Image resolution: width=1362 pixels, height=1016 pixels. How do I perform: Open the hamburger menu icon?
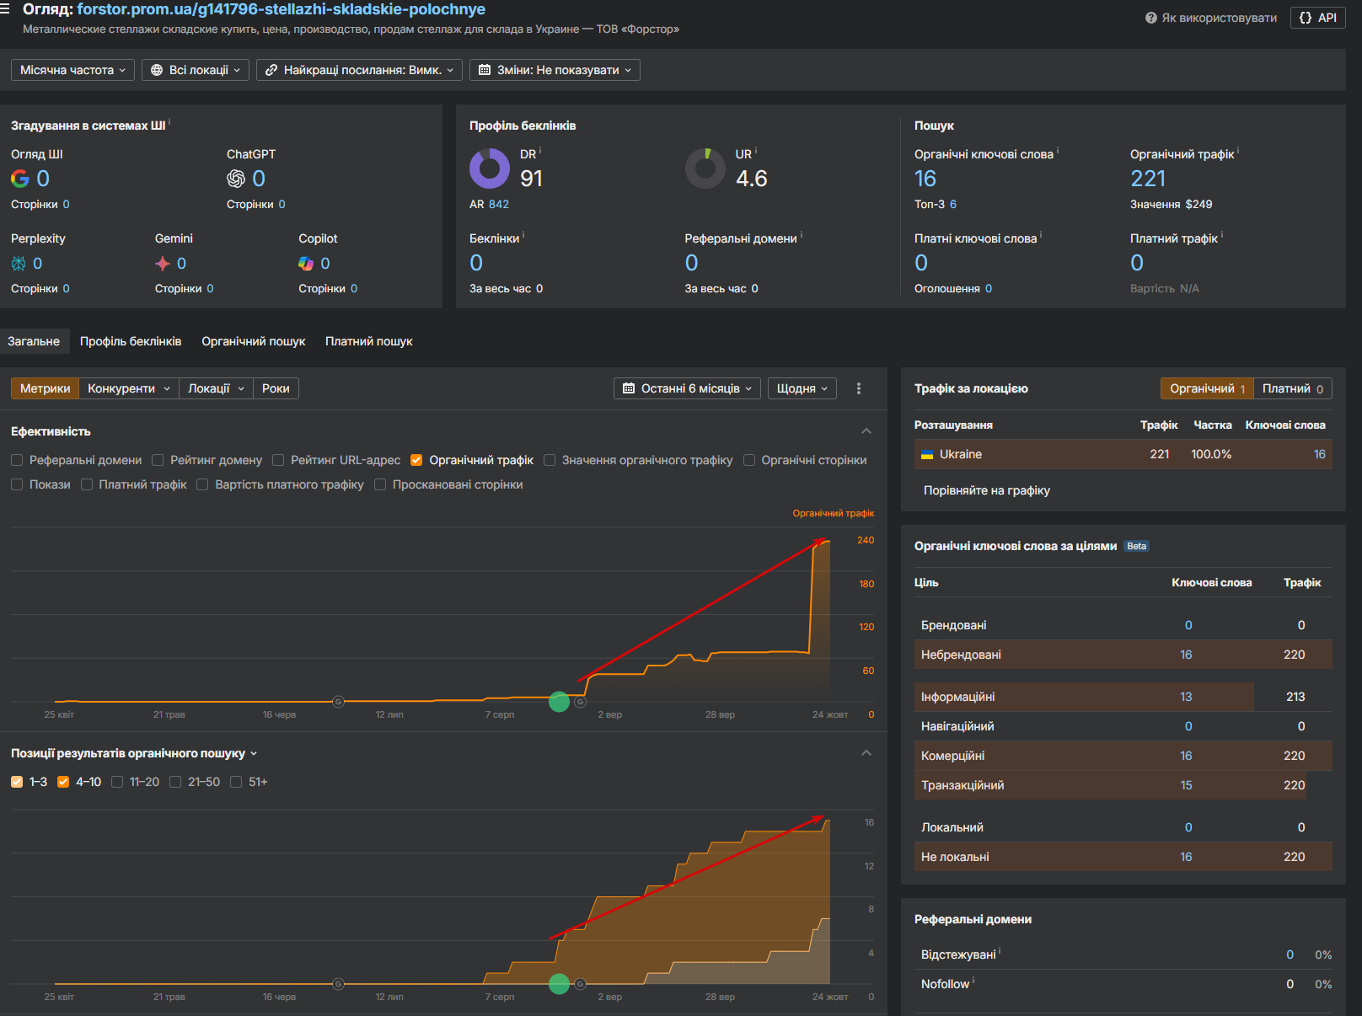(x=5, y=9)
